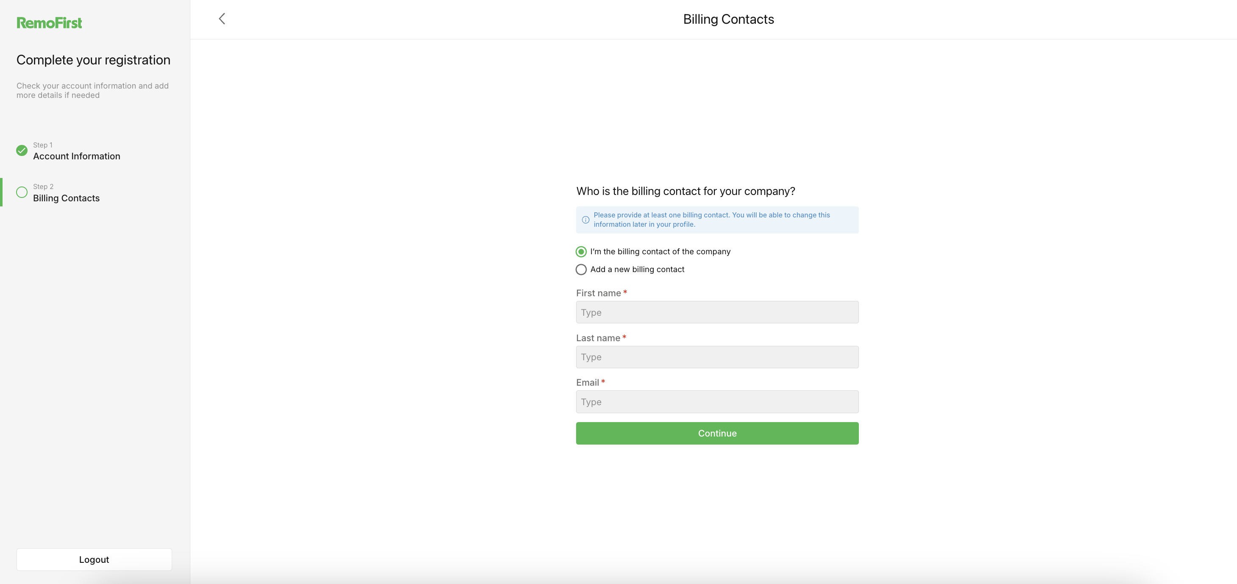Click the "First name" field label

coord(598,293)
